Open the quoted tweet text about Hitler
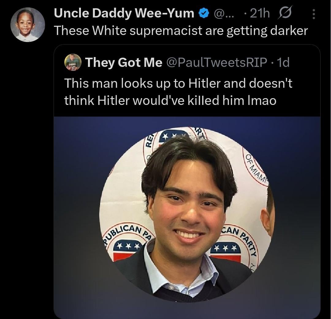 point(178,91)
